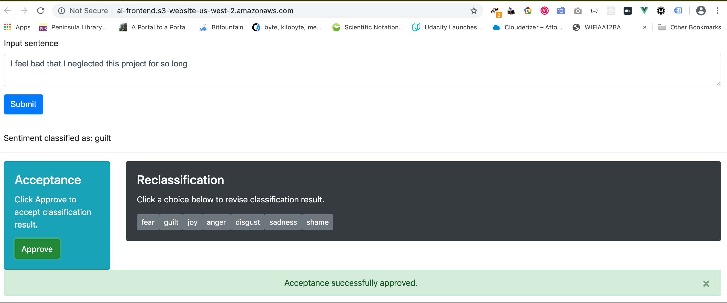This screenshot has height=303, width=727.
Task: Open the Vue devtools extension icon
Action: [x=644, y=11]
